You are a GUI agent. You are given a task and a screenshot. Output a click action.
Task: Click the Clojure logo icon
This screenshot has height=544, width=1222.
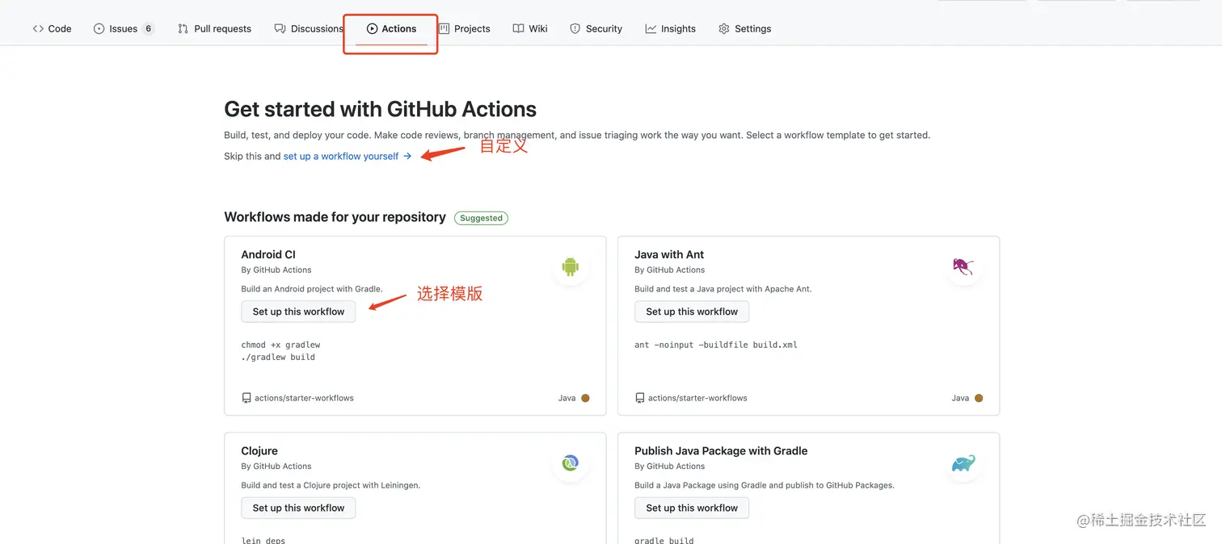pos(571,462)
